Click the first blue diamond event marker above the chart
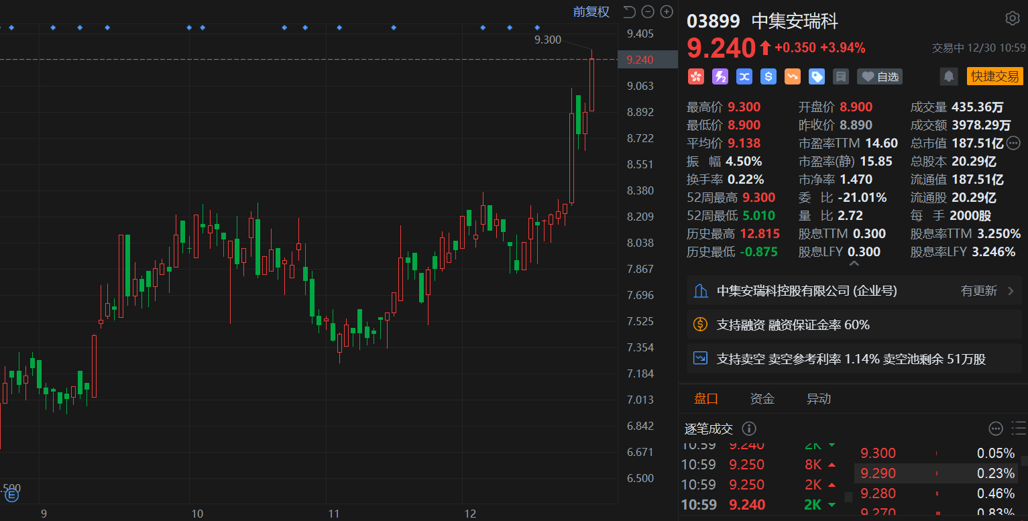The image size is (1028, 521). click(11, 27)
